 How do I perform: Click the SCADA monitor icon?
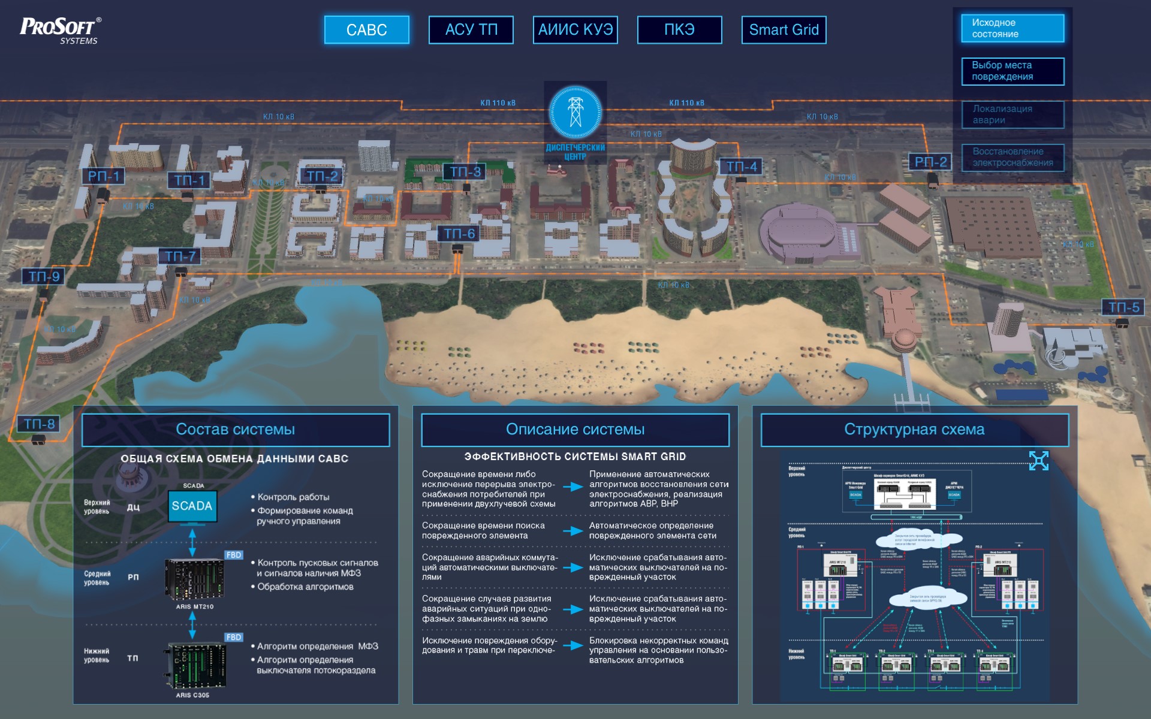[192, 506]
